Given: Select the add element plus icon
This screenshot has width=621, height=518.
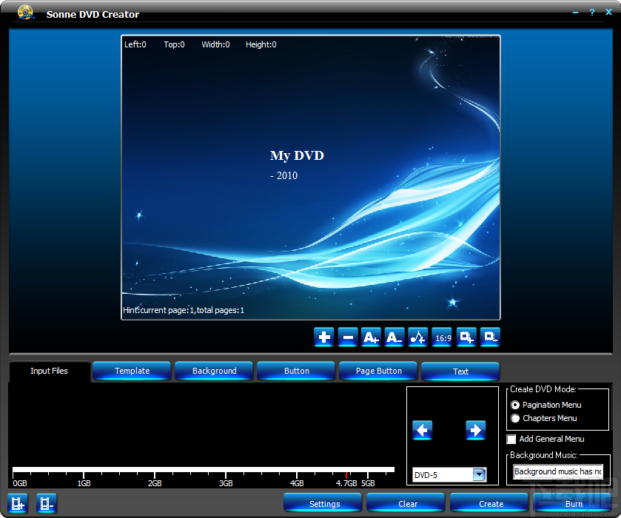Looking at the screenshot, I should pyautogui.click(x=323, y=337).
